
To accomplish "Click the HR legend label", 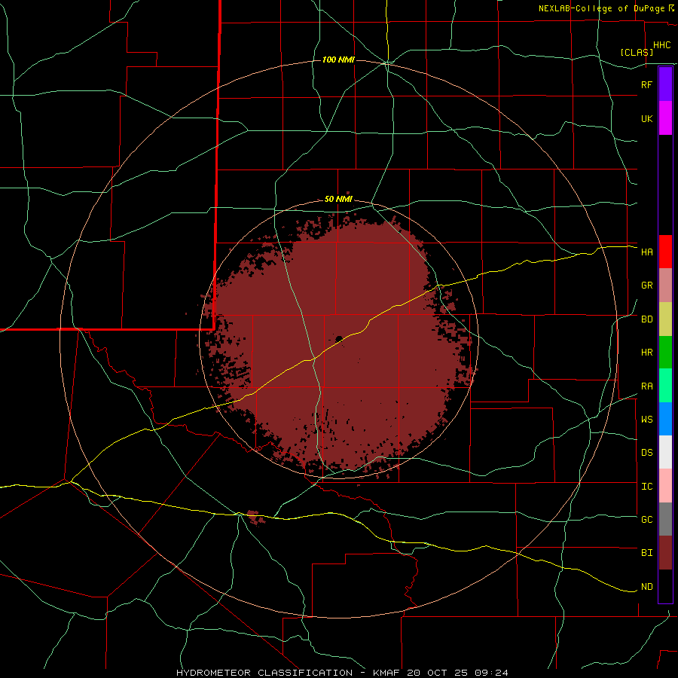I will tap(646, 353).
